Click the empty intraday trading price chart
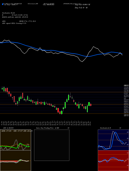The width and height of the screenshot is (129, 171). [52, 145]
